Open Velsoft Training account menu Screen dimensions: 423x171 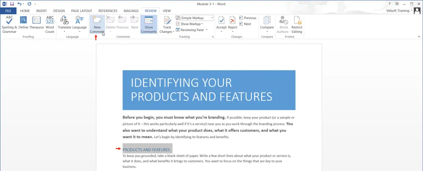coord(399,11)
